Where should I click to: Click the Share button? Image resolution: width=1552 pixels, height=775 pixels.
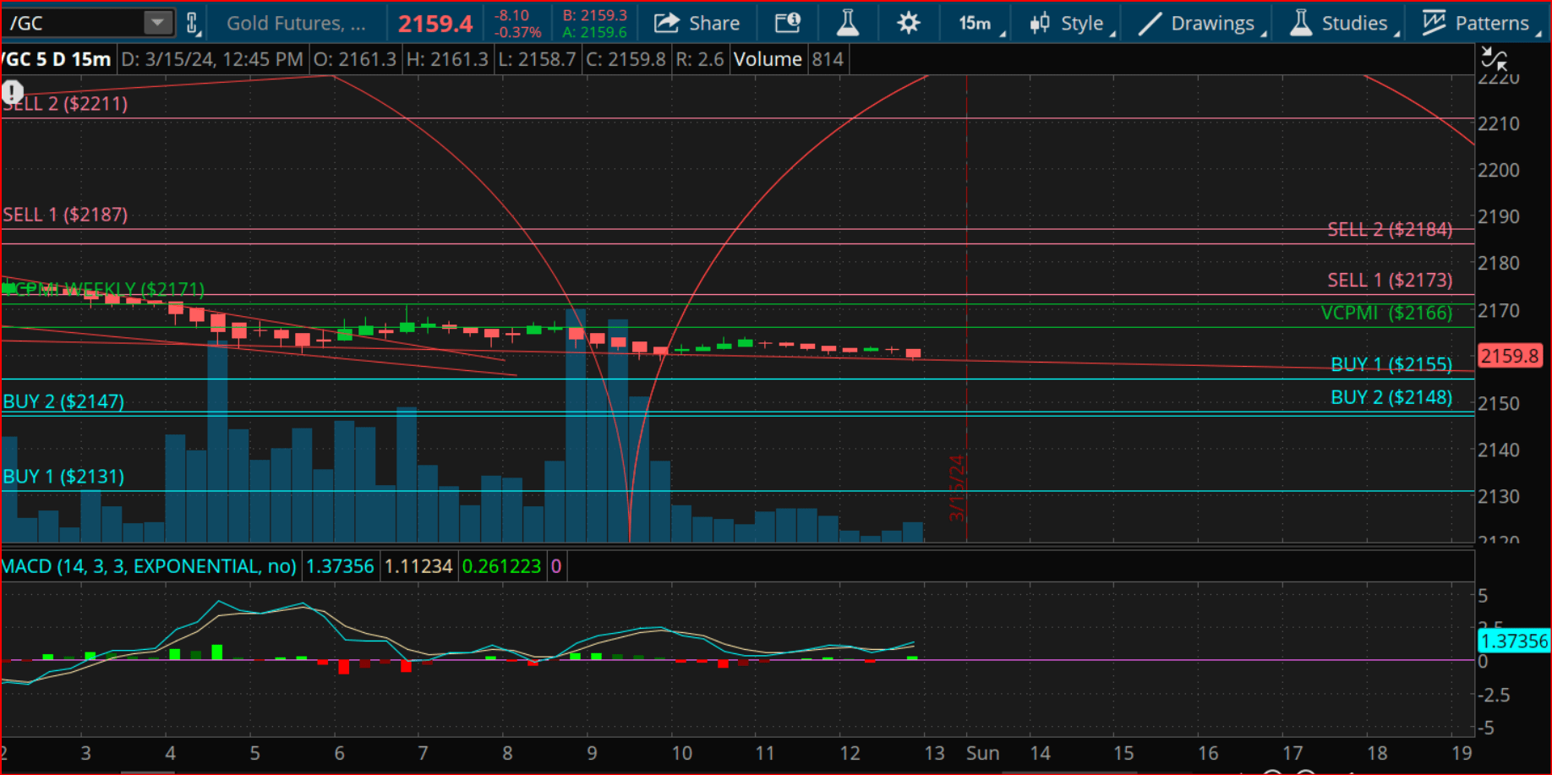pyautogui.click(x=697, y=23)
